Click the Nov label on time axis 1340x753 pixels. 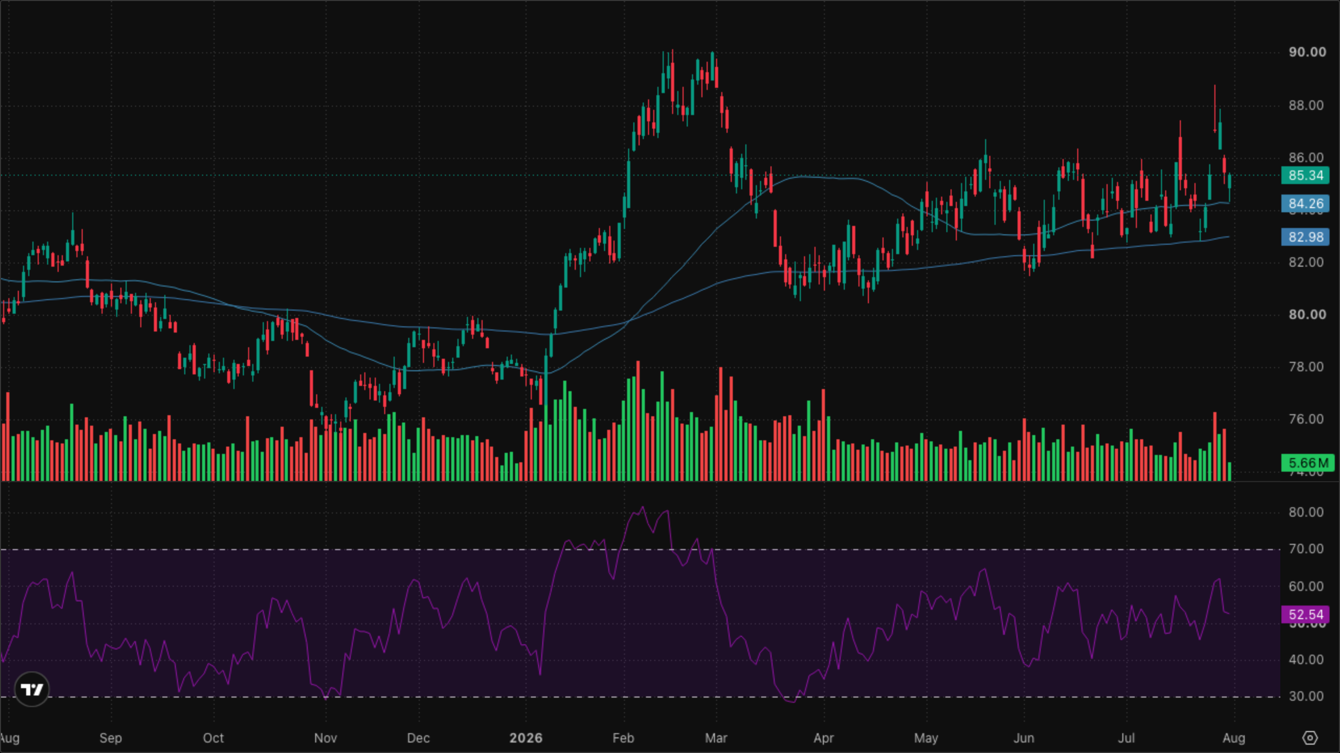tap(325, 738)
